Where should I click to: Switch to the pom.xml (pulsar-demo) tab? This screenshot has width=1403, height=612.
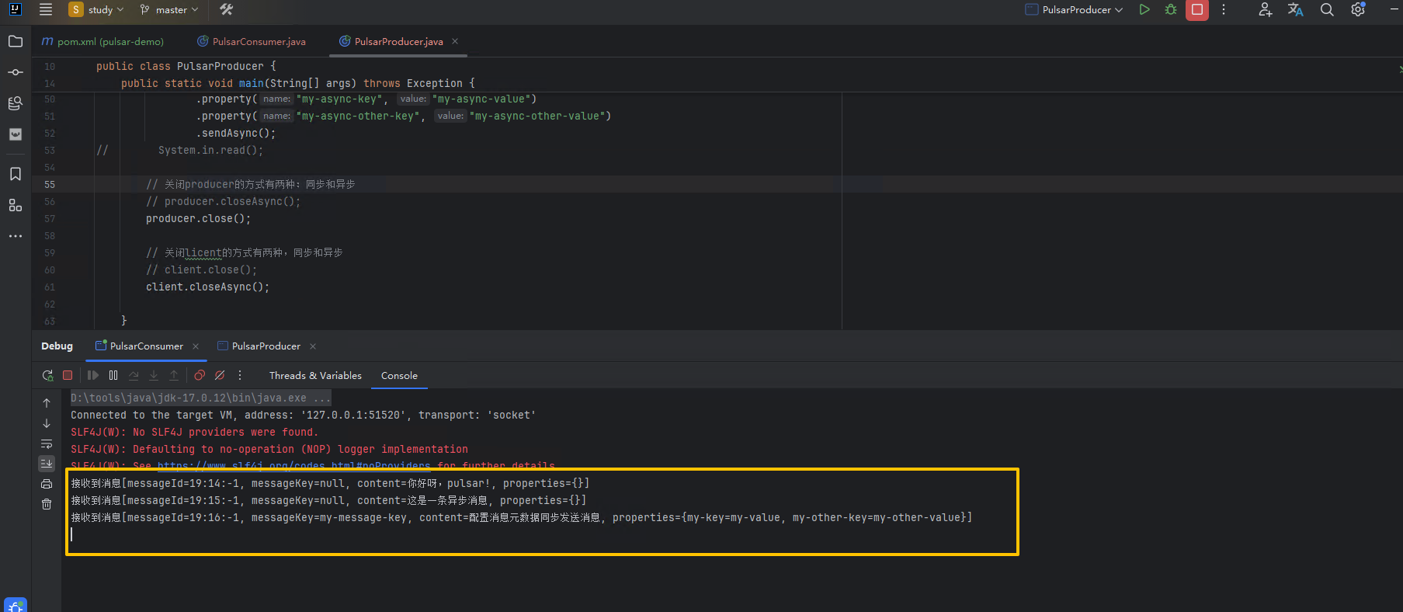(x=102, y=41)
